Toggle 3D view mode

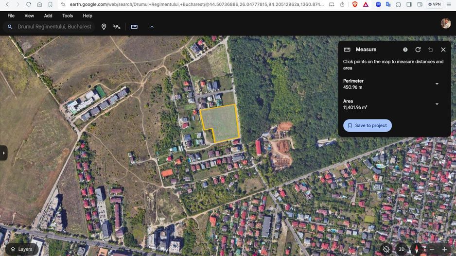point(402,249)
